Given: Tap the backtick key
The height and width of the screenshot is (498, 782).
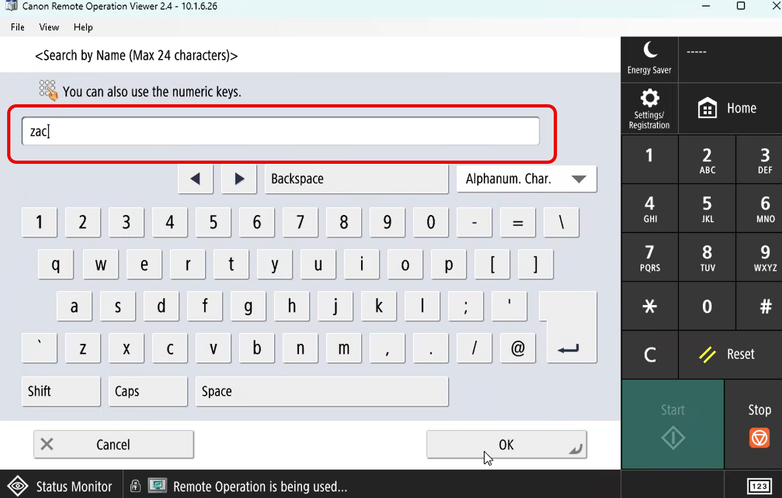Looking at the screenshot, I should point(40,348).
